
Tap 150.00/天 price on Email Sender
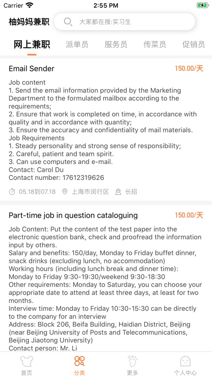189,68
